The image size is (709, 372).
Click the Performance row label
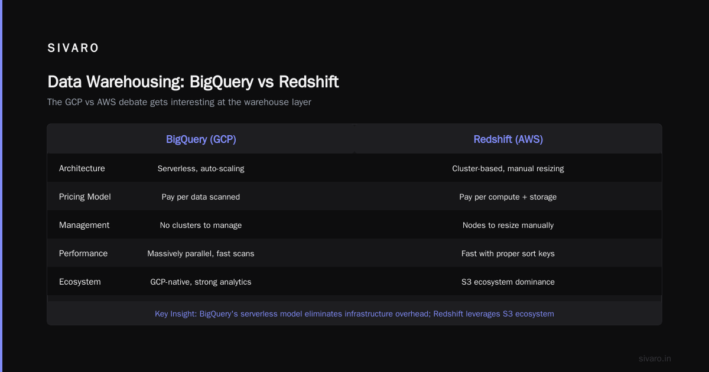(83, 253)
